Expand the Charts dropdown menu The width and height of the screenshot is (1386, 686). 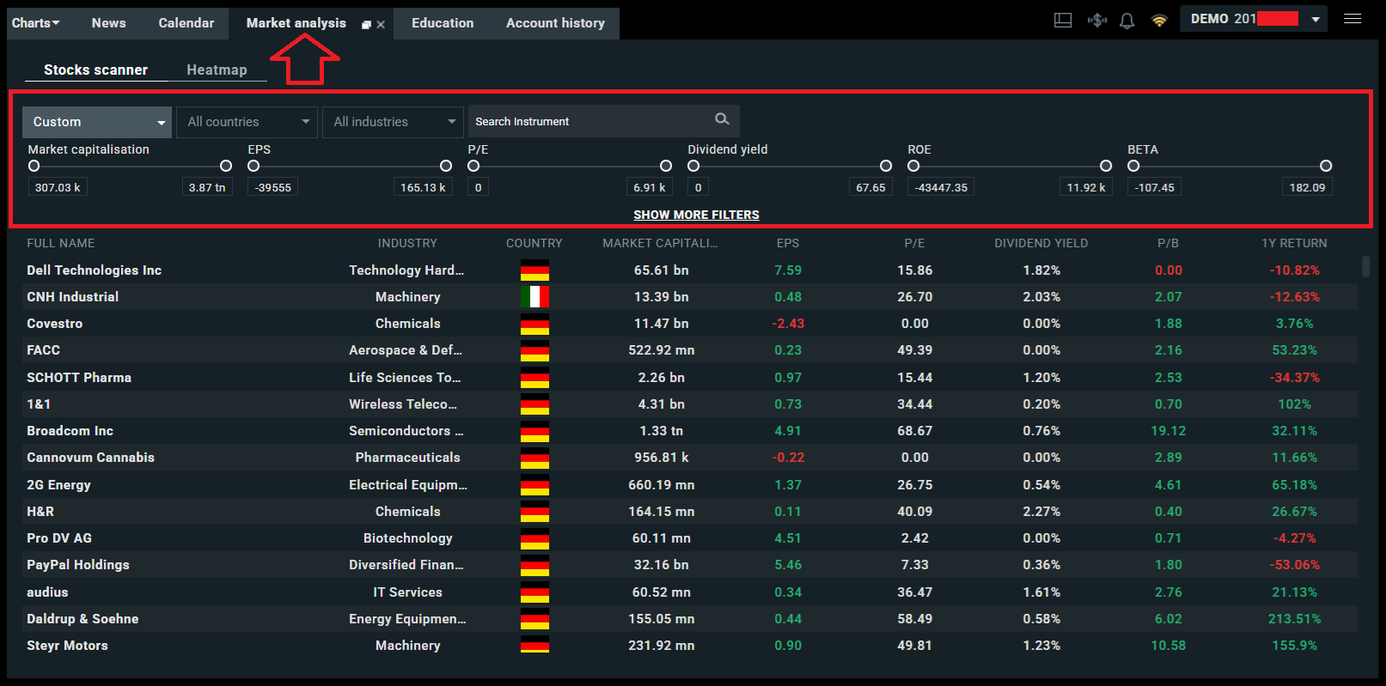35,23
